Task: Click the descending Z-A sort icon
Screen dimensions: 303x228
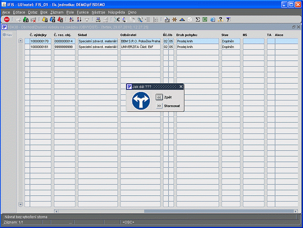Action: pos(79,19)
